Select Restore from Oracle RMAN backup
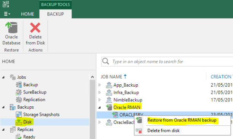This screenshot has width=233, height=139. [182, 120]
